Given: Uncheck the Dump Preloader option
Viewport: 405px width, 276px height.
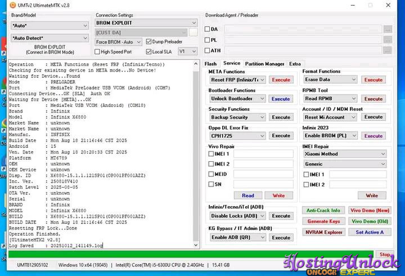Looking at the screenshot, I should (148, 42).
